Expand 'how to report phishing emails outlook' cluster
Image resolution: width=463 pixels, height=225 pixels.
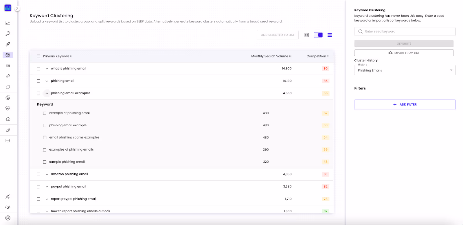47,211
